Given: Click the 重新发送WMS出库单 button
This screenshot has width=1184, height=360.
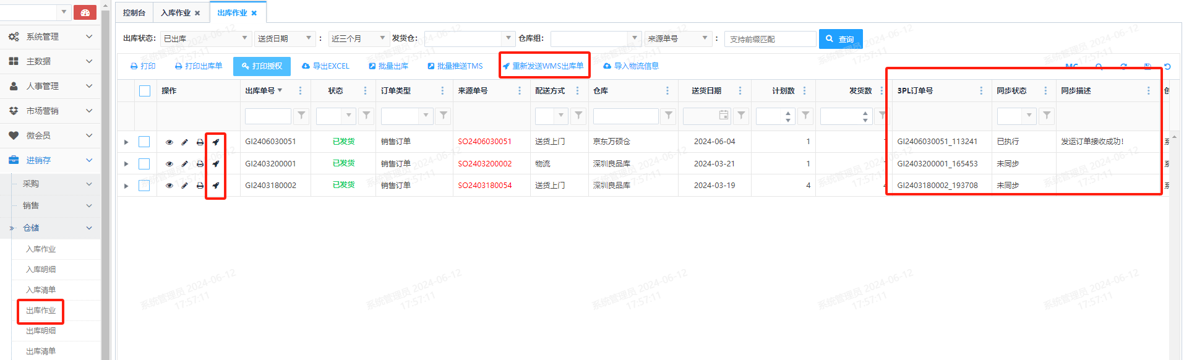Looking at the screenshot, I should 543,66.
